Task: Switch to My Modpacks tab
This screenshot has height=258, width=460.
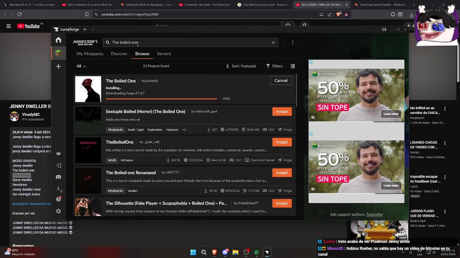Action: coord(90,53)
